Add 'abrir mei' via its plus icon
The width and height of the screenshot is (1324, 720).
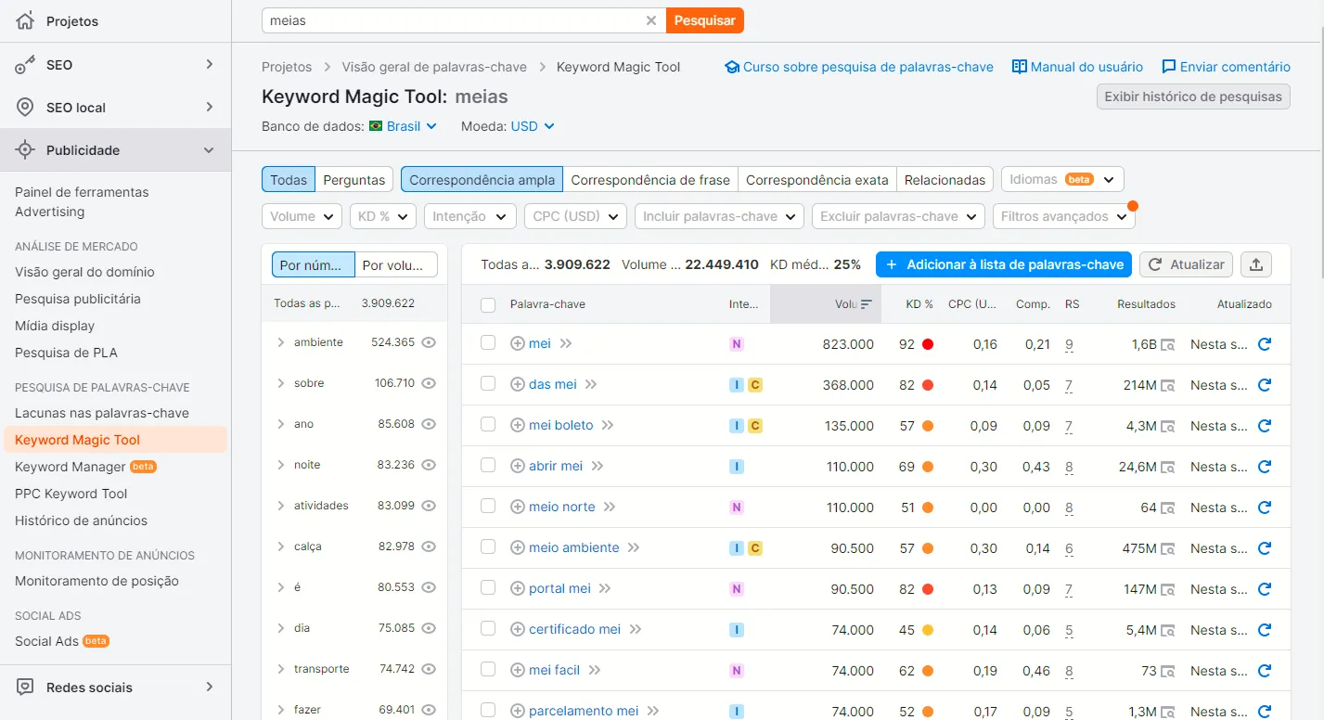[518, 467]
